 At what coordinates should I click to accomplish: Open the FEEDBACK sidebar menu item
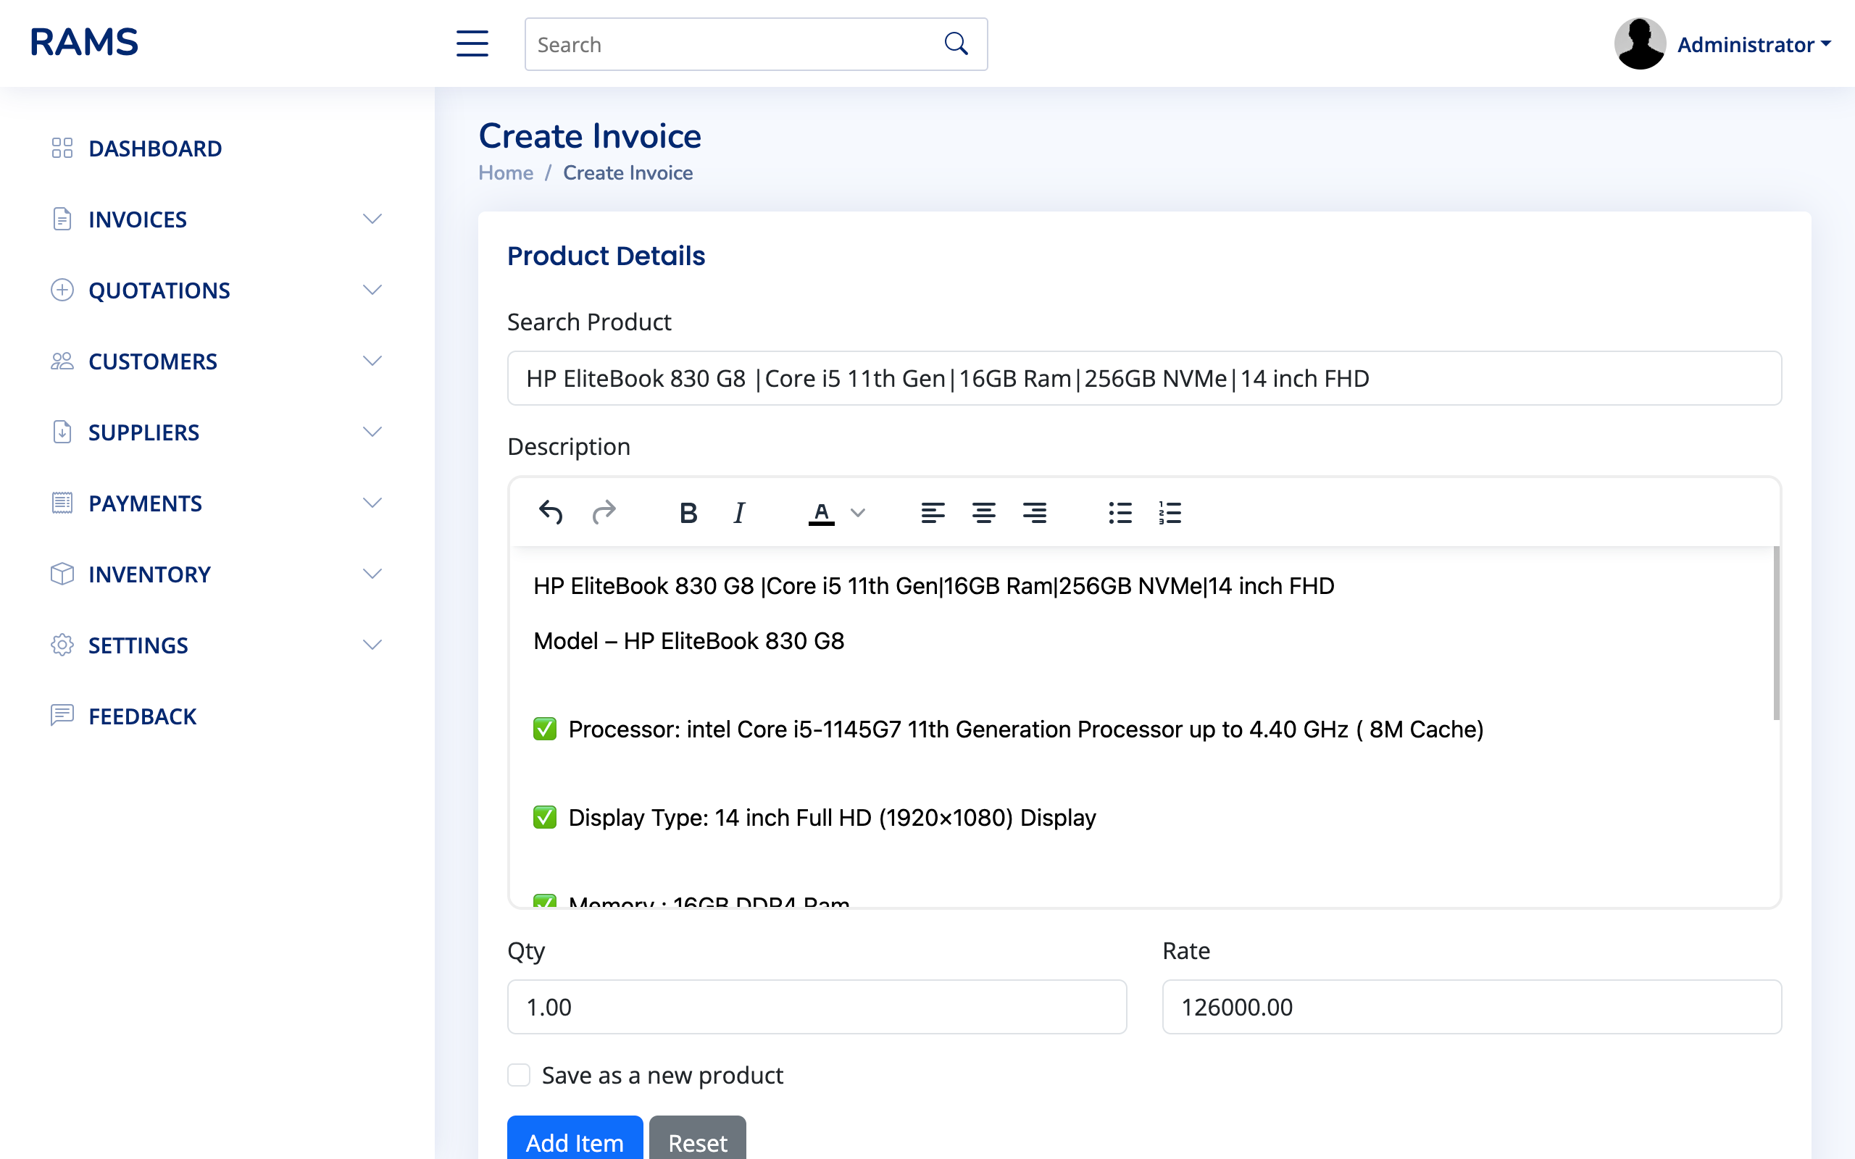(143, 716)
